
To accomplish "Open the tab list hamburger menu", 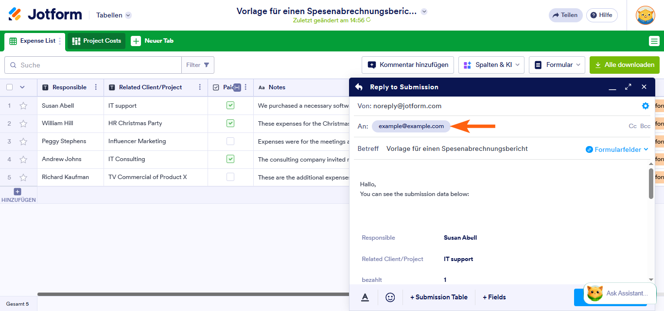I will click(654, 41).
